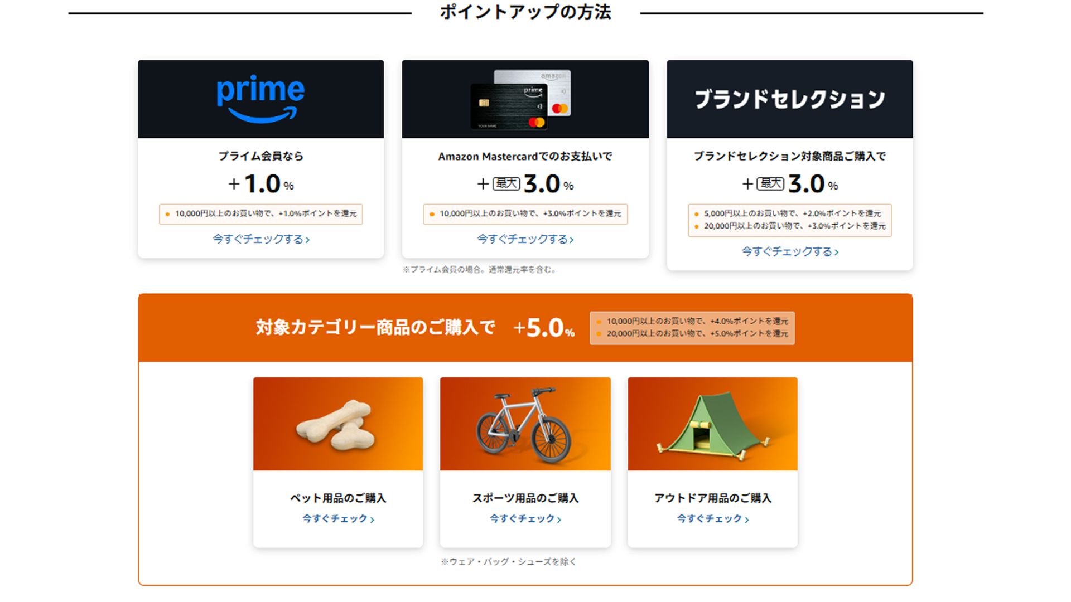Click 今すぐチェック under ペット用品のご購入
This screenshot has width=1071, height=602.
(337, 519)
